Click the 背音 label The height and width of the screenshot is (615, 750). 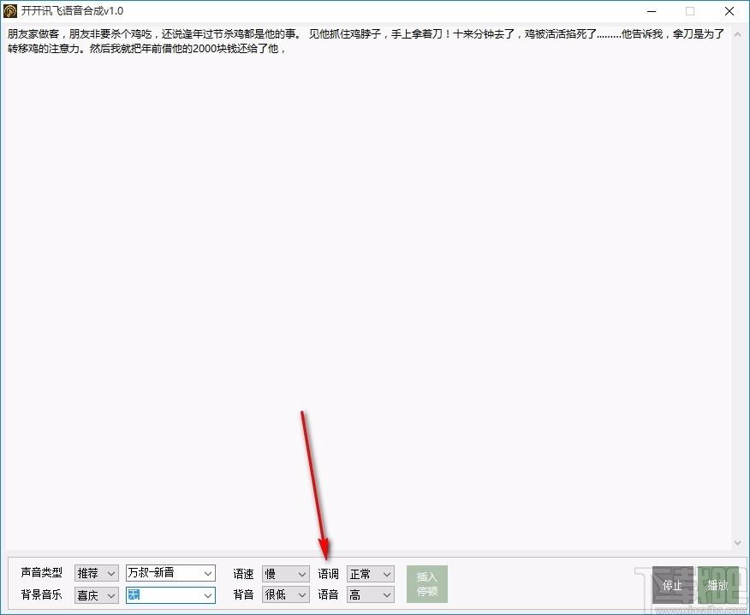(x=243, y=595)
